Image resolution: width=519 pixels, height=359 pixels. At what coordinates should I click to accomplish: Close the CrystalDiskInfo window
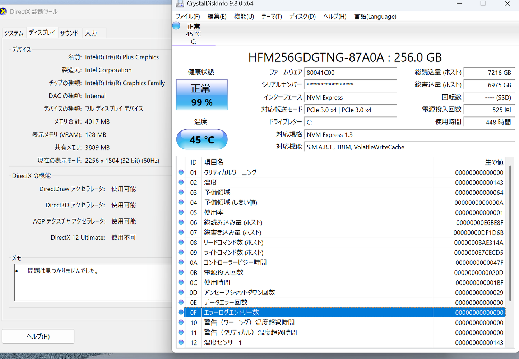507,4
